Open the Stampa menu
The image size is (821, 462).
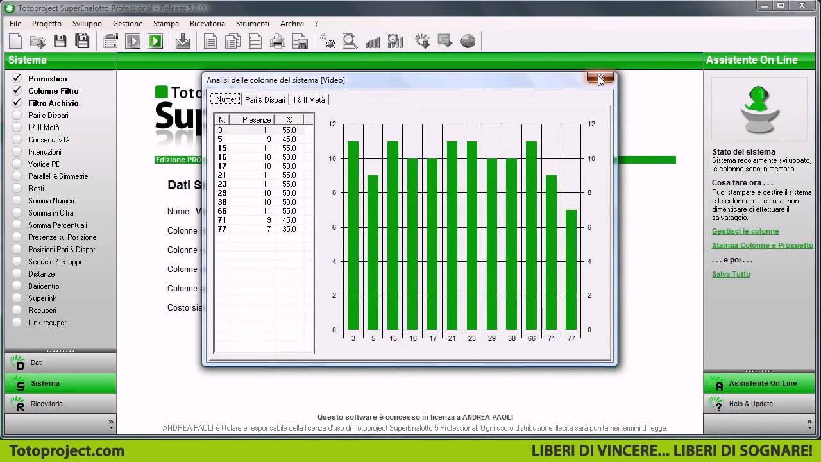click(x=166, y=24)
